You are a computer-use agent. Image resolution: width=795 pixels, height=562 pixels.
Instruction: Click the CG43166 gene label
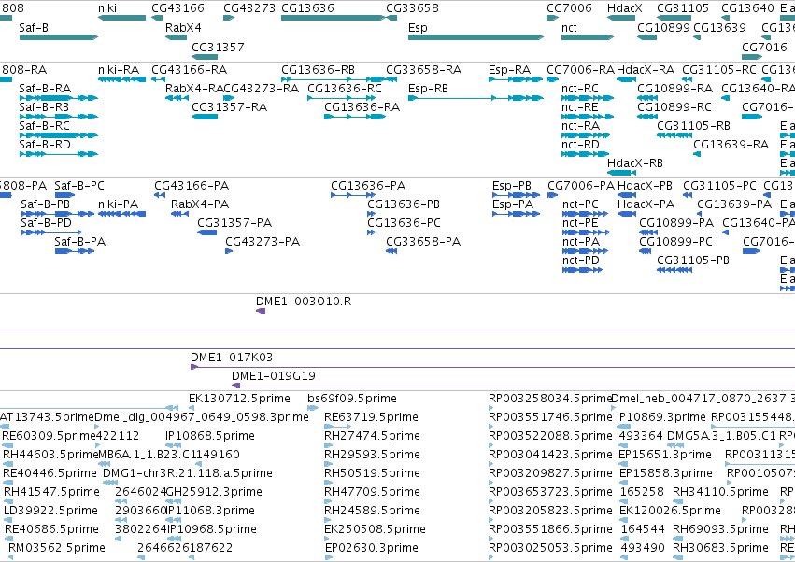pos(177,8)
